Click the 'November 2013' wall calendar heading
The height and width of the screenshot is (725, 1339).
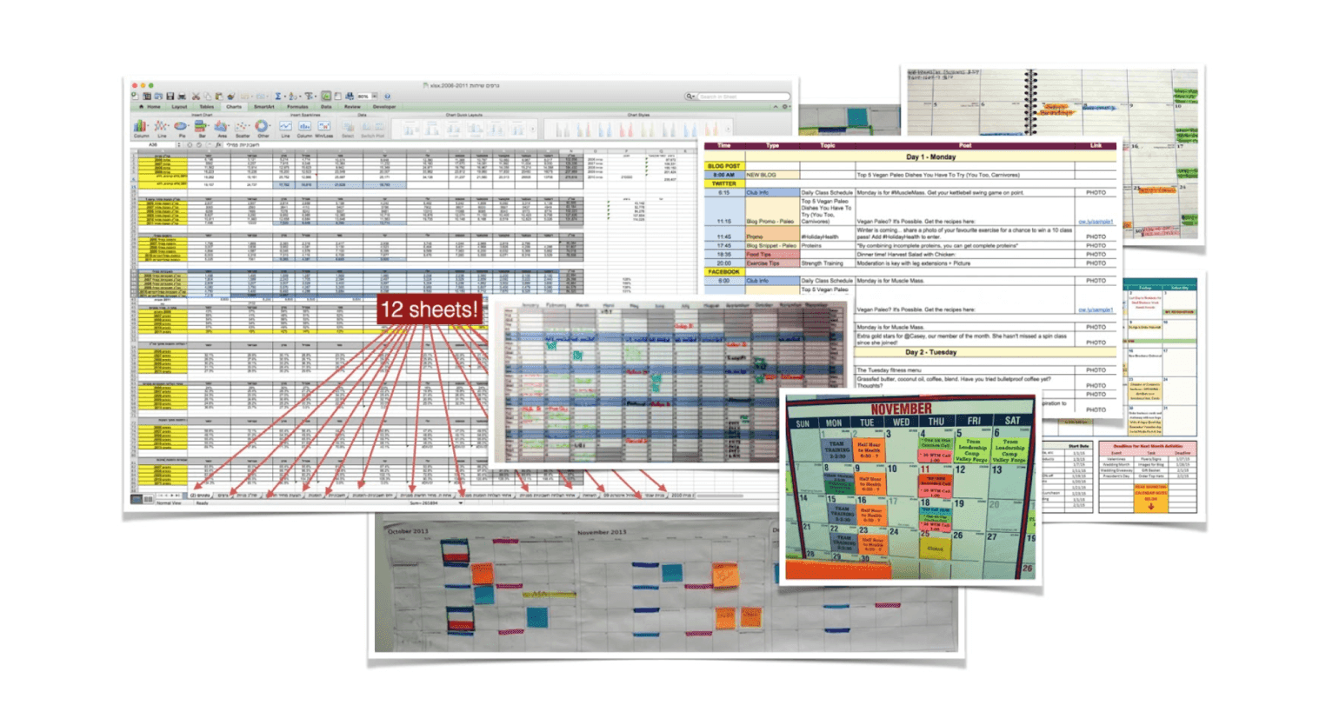click(602, 532)
